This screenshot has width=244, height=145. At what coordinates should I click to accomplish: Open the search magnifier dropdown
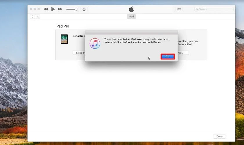click(197, 9)
